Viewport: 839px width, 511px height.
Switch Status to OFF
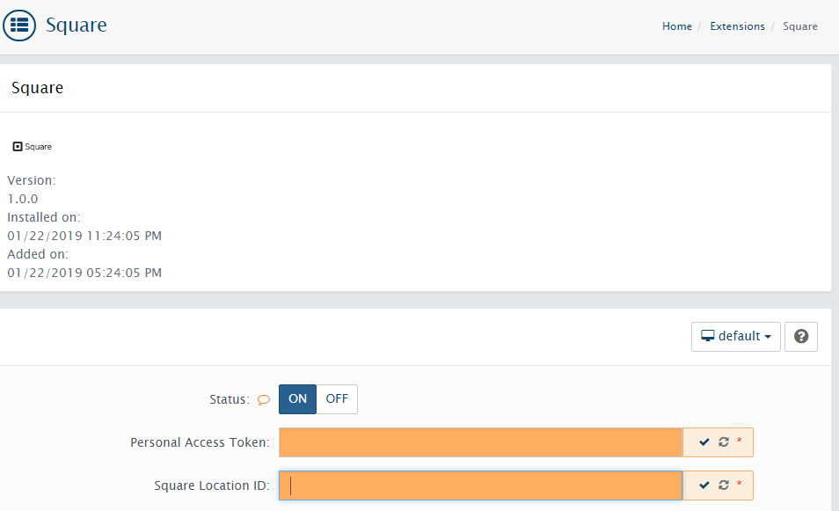337,399
